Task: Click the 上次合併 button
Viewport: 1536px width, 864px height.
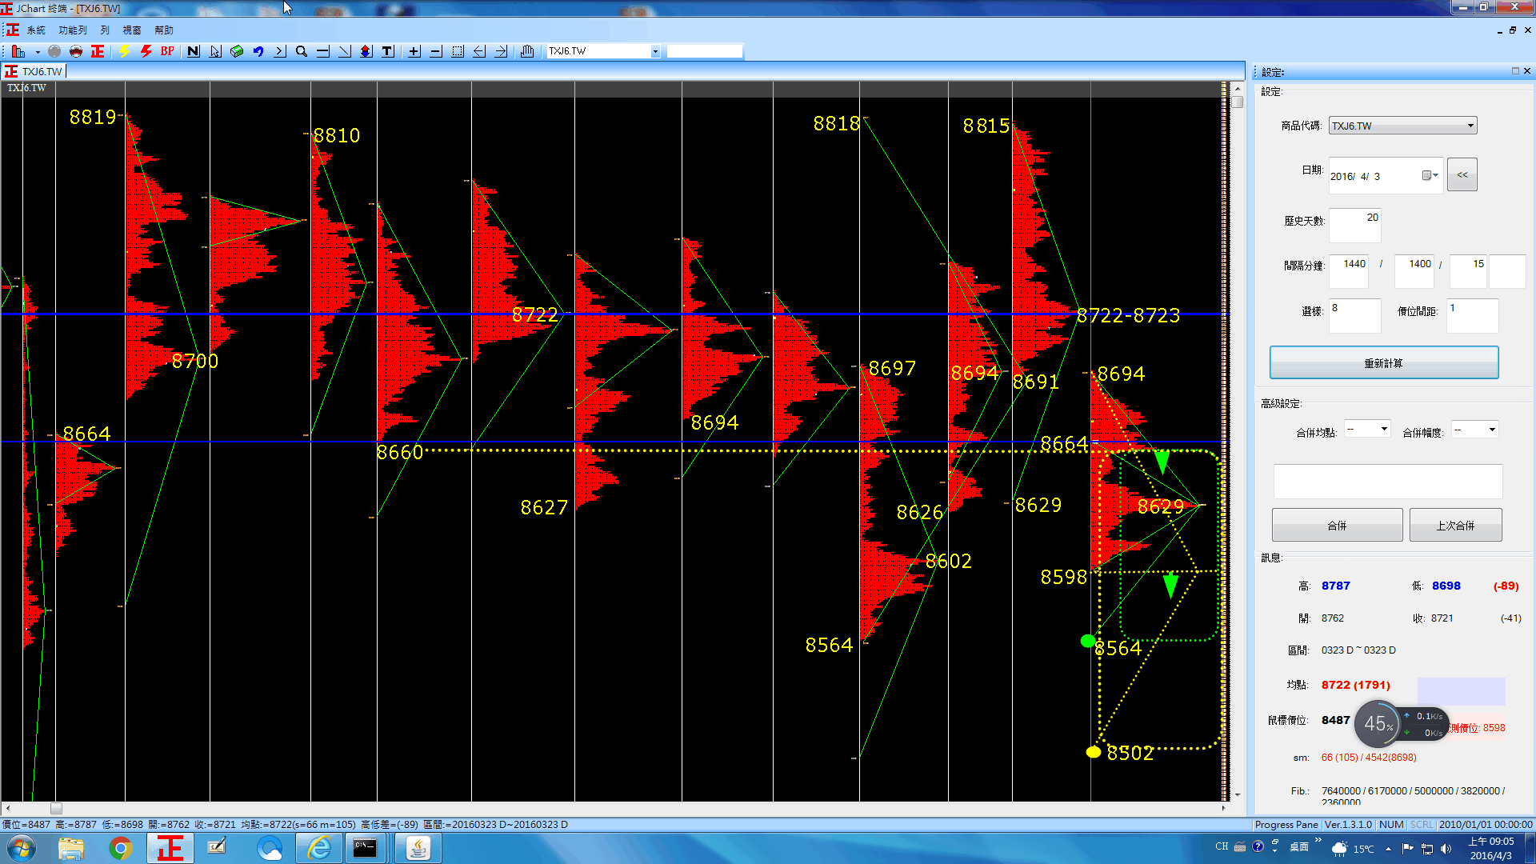Action: (x=1455, y=526)
